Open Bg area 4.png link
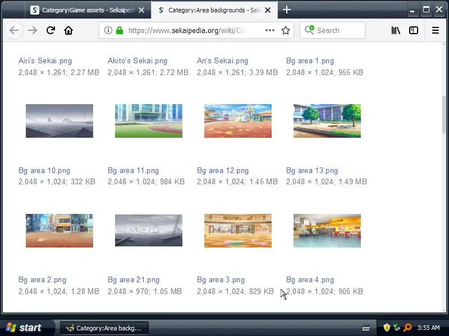 [310, 279]
